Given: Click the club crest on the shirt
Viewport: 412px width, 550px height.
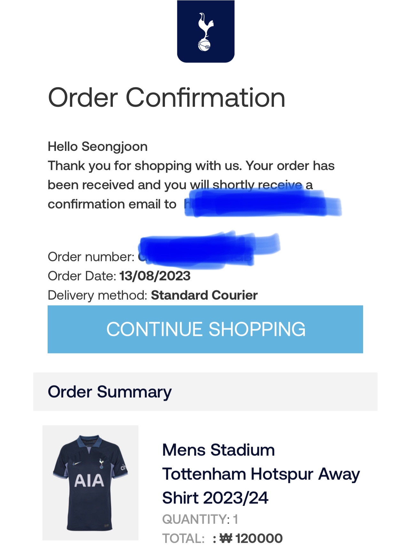Looking at the screenshot, I should [x=101, y=463].
